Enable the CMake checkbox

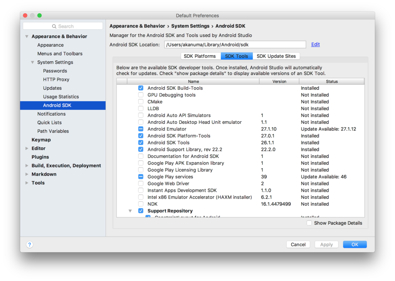tap(141, 102)
